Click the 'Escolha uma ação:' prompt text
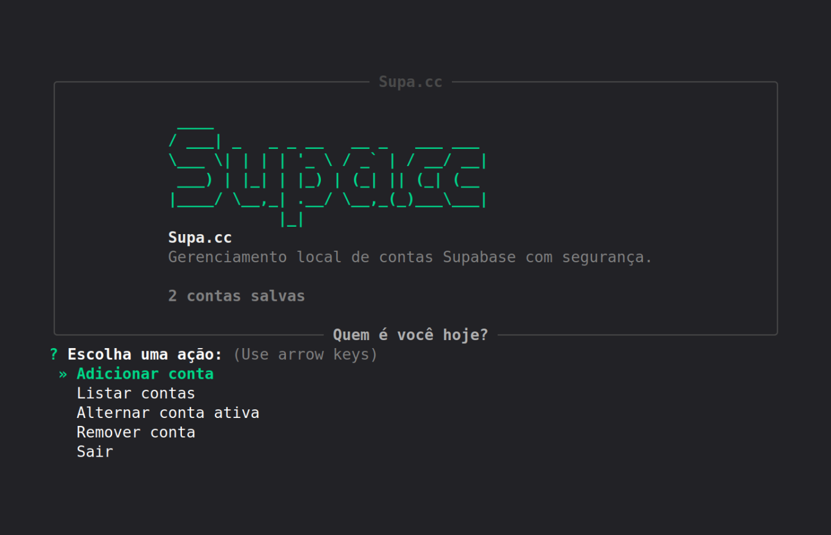Viewport: 831px width, 535px height. tap(145, 354)
